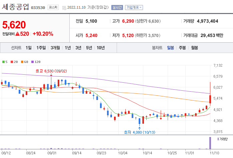
Task: Click the 하한가 3,570 text
Action: click(148, 35)
